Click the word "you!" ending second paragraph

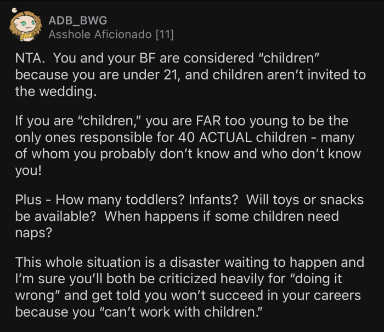pos(29,169)
